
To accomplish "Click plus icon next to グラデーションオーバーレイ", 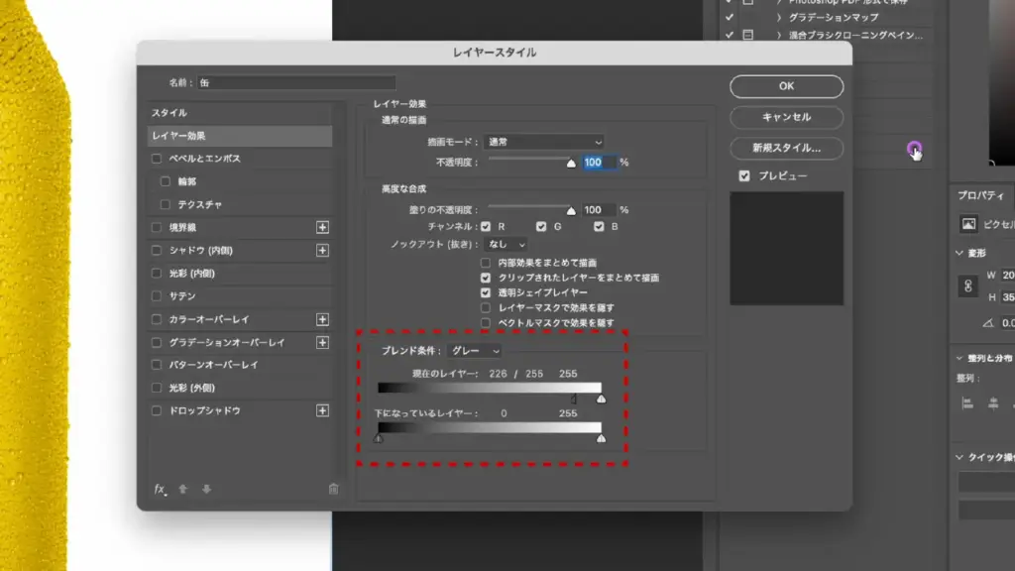I will [322, 342].
